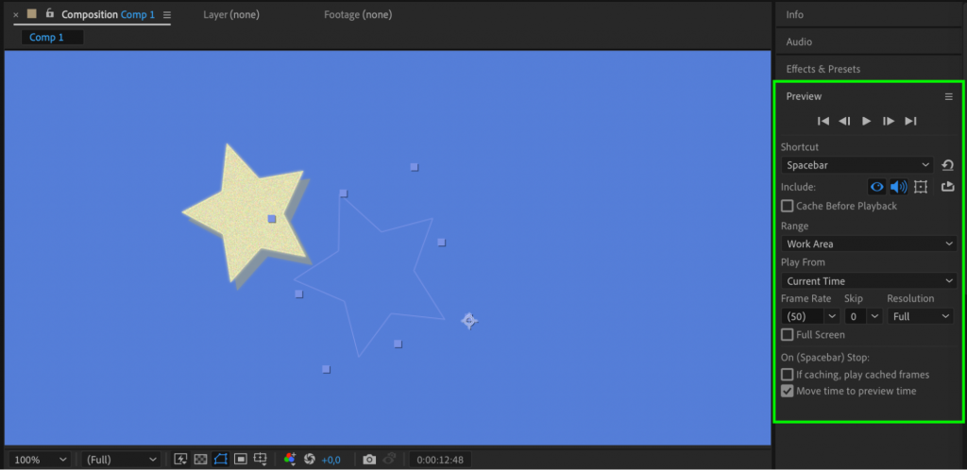Step to the next frame
Image resolution: width=967 pixels, height=470 pixels.
click(888, 121)
